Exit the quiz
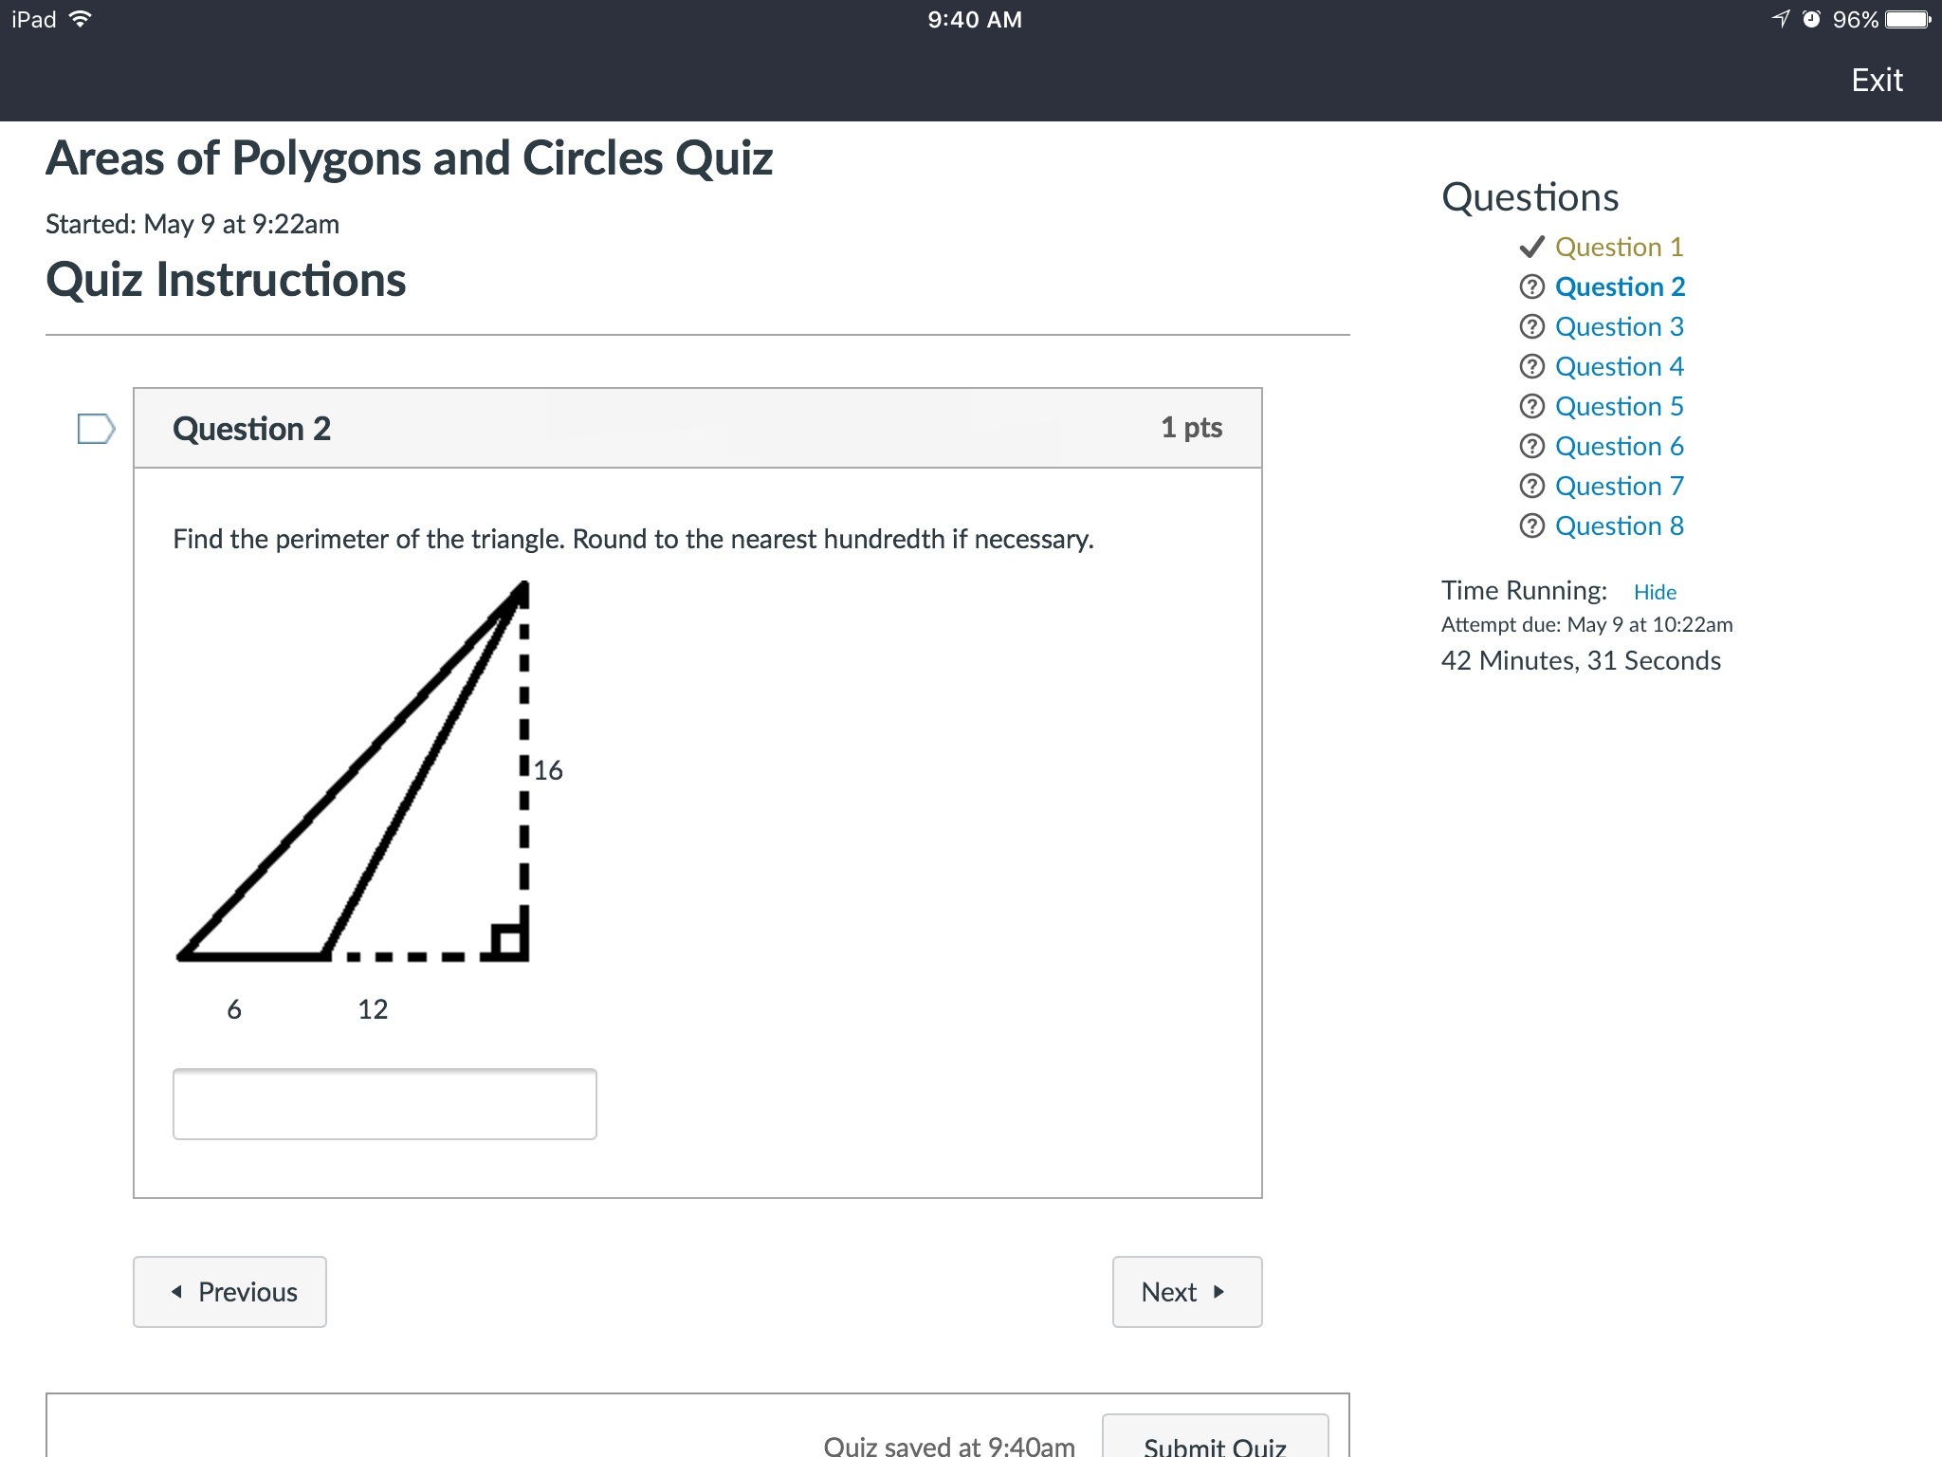Viewport: 1942px width, 1457px height. [x=1877, y=81]
